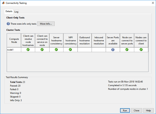
Task: Open More Info for client-only tests
Action: [x=46, y=24]
